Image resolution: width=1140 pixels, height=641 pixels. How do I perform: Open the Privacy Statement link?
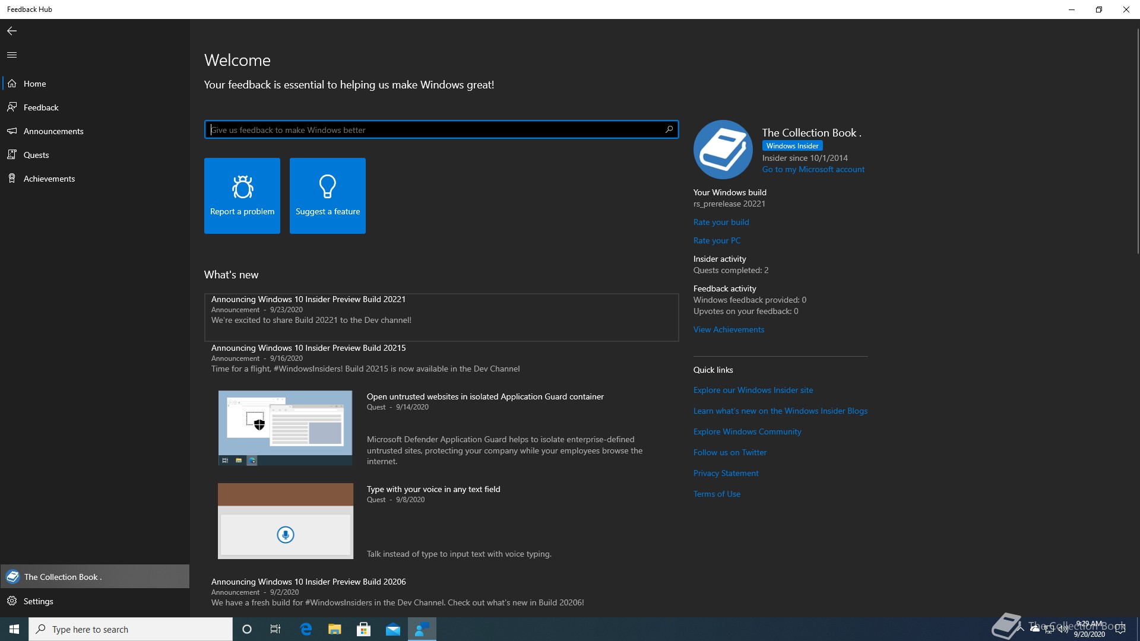[726, 473]
